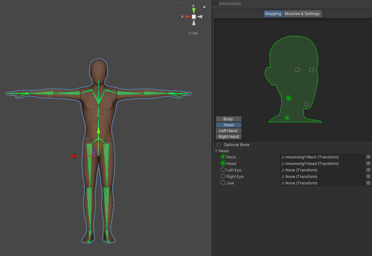Open the object picker for the Left Eye bone

pyautogui.click(x=368, y=170)
